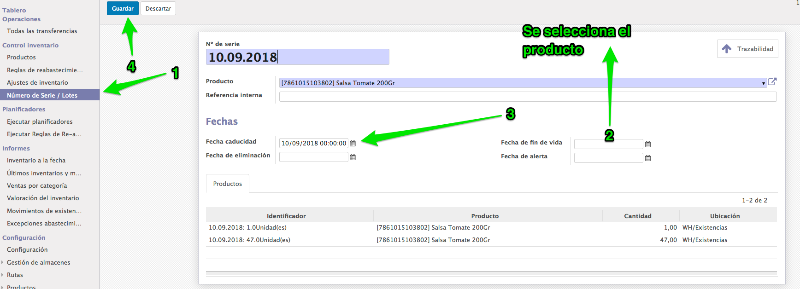Click the Control inventario section header
This screenshot has height=289, width=800.
coord(30,45)
